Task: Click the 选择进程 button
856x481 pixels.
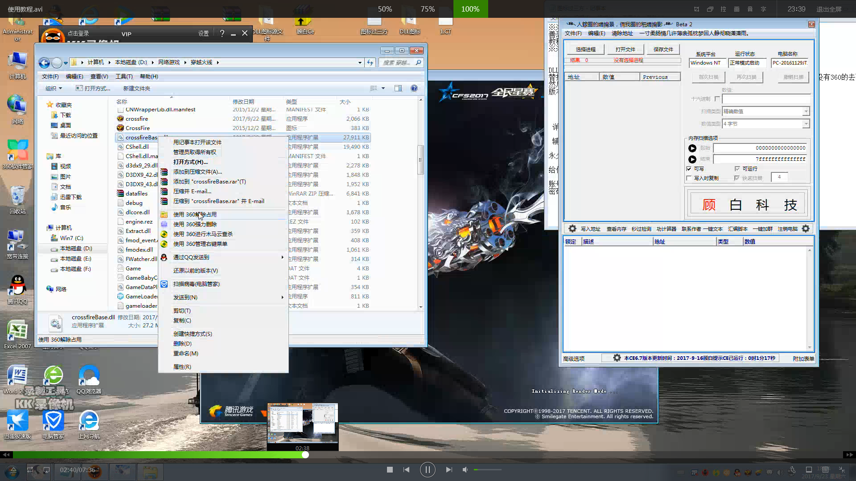Action: (585, 49)
